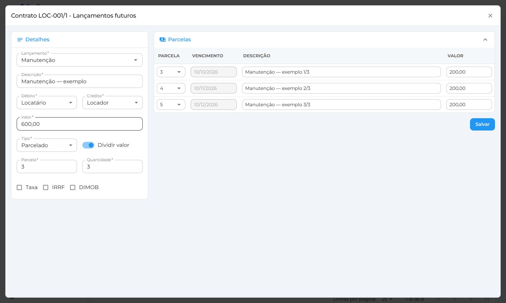Edit description Manutenção — exemplo 3/3
The height and width of the screenshot is (303, 506).
[x=341, y=105]
